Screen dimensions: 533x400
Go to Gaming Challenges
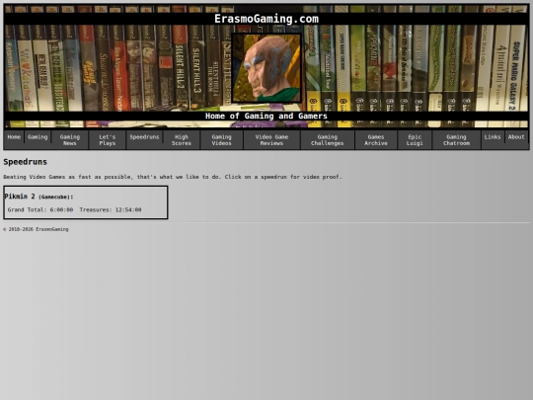point(328,140)
